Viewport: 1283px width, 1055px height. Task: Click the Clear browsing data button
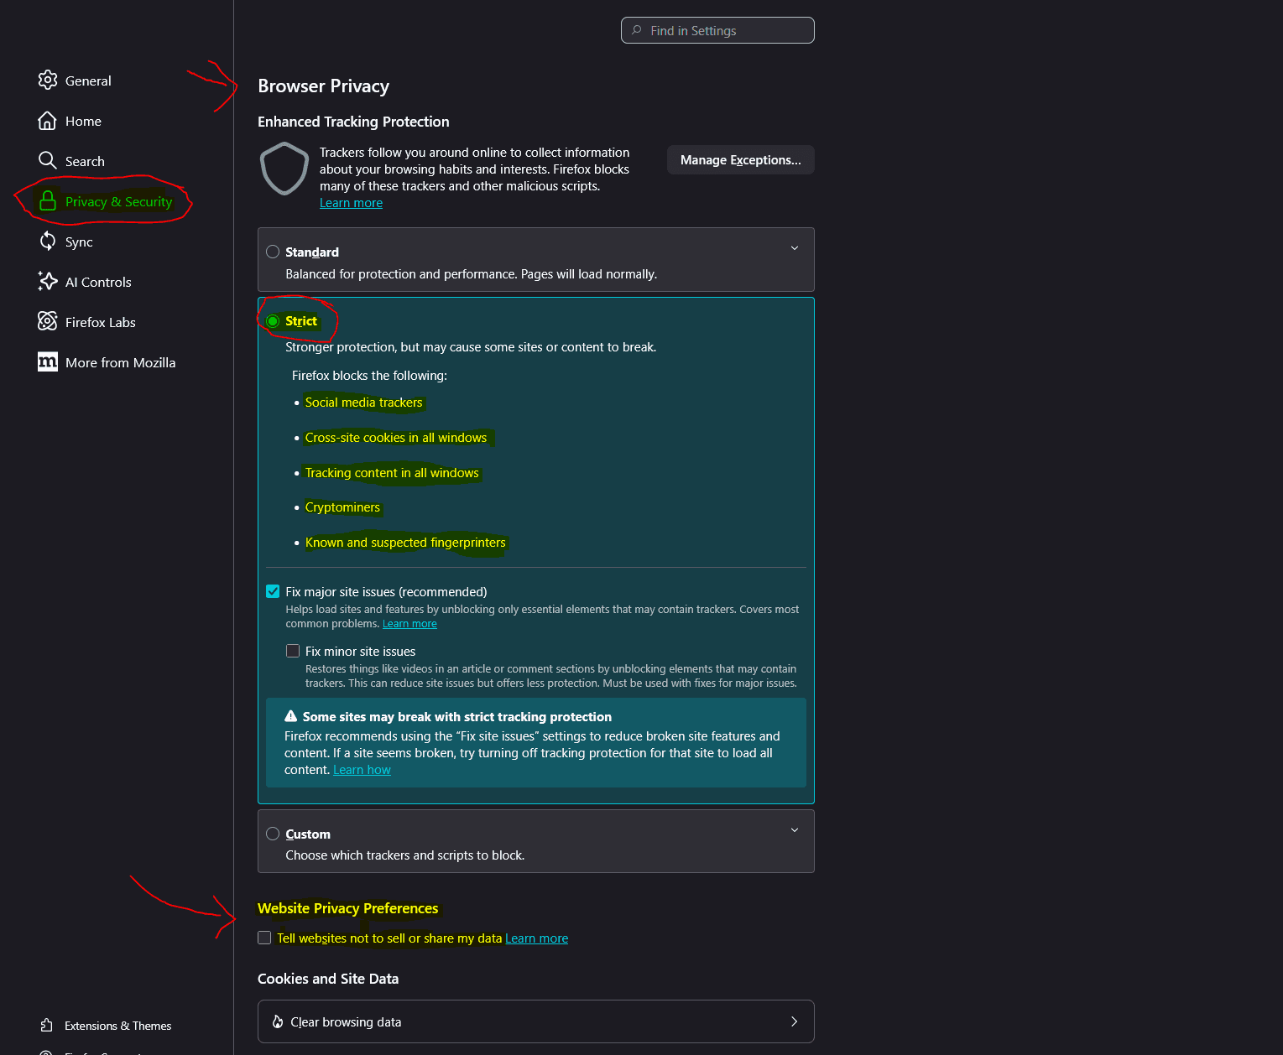(x=535, y=1021)
